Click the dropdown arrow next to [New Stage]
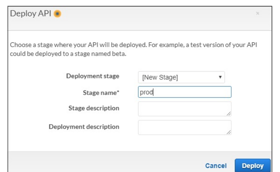 [x=220, y=77]
